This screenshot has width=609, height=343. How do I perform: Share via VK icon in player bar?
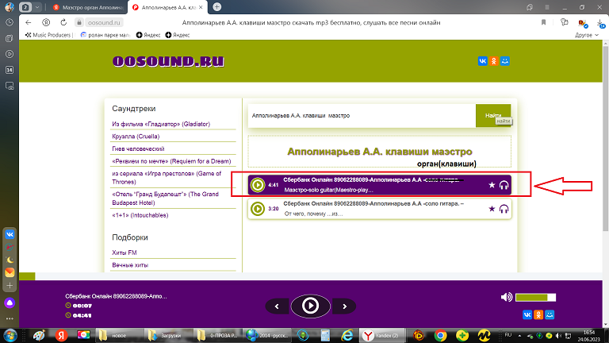[527, 314]
